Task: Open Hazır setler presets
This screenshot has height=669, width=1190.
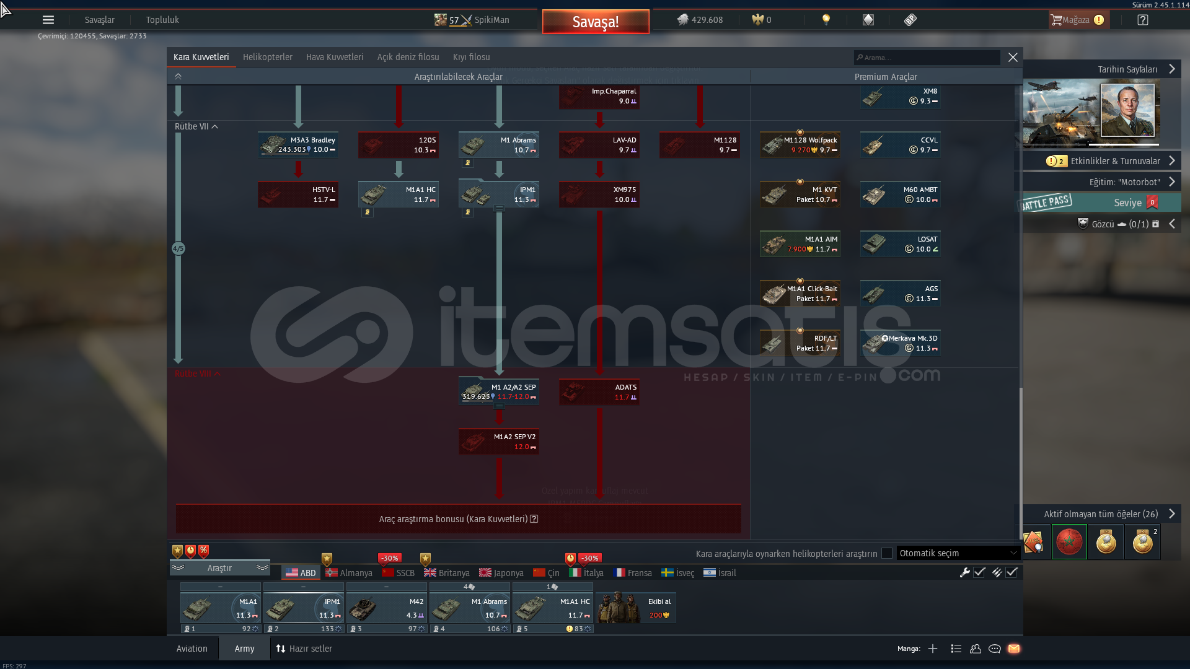Action: tap(304, 649)
